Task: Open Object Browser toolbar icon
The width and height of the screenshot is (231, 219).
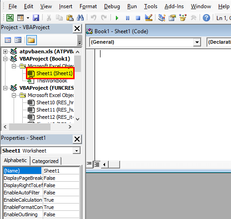Action: pos(183,18)
